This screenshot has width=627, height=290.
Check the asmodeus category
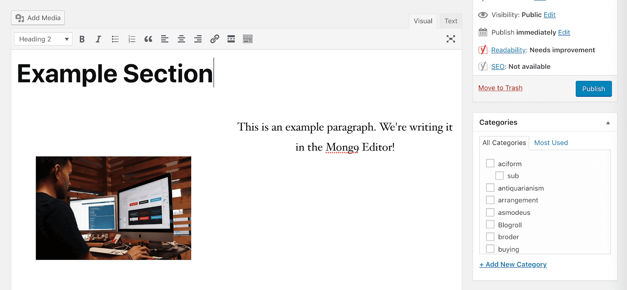(x=490, y=212)
